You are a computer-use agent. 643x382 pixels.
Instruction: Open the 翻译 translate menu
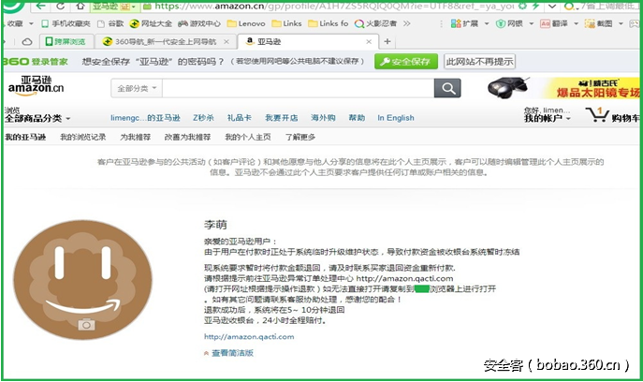point(560,23)
